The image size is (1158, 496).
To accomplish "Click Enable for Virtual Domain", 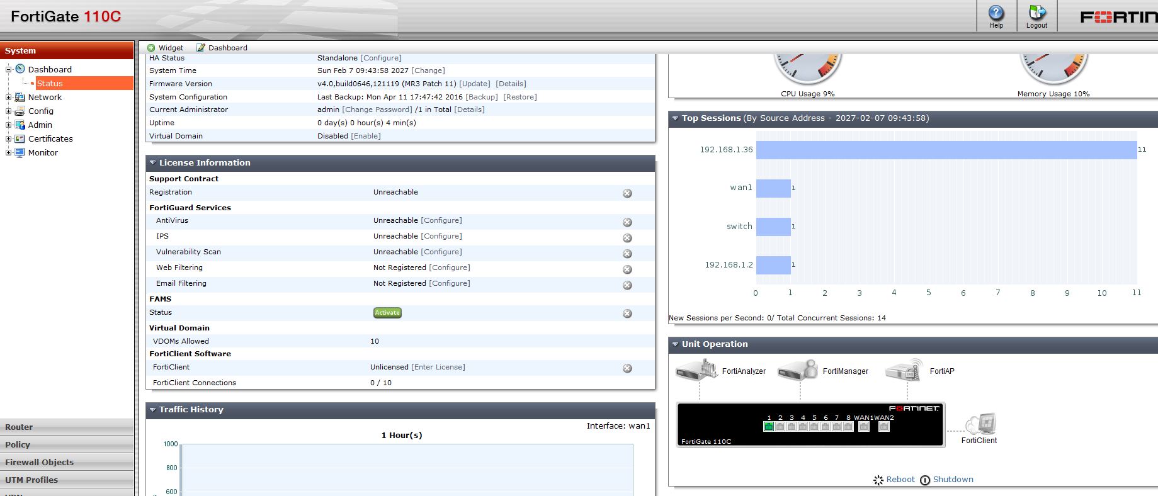I will (x=366, y=136).
